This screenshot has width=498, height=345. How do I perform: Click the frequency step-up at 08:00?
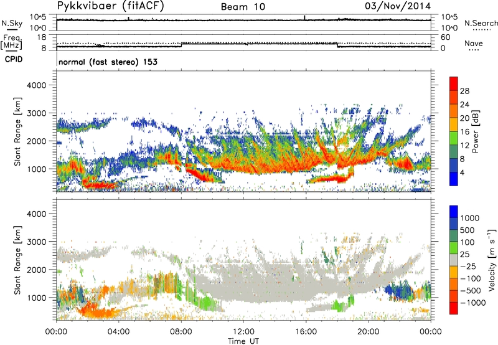tap(181, 45)
